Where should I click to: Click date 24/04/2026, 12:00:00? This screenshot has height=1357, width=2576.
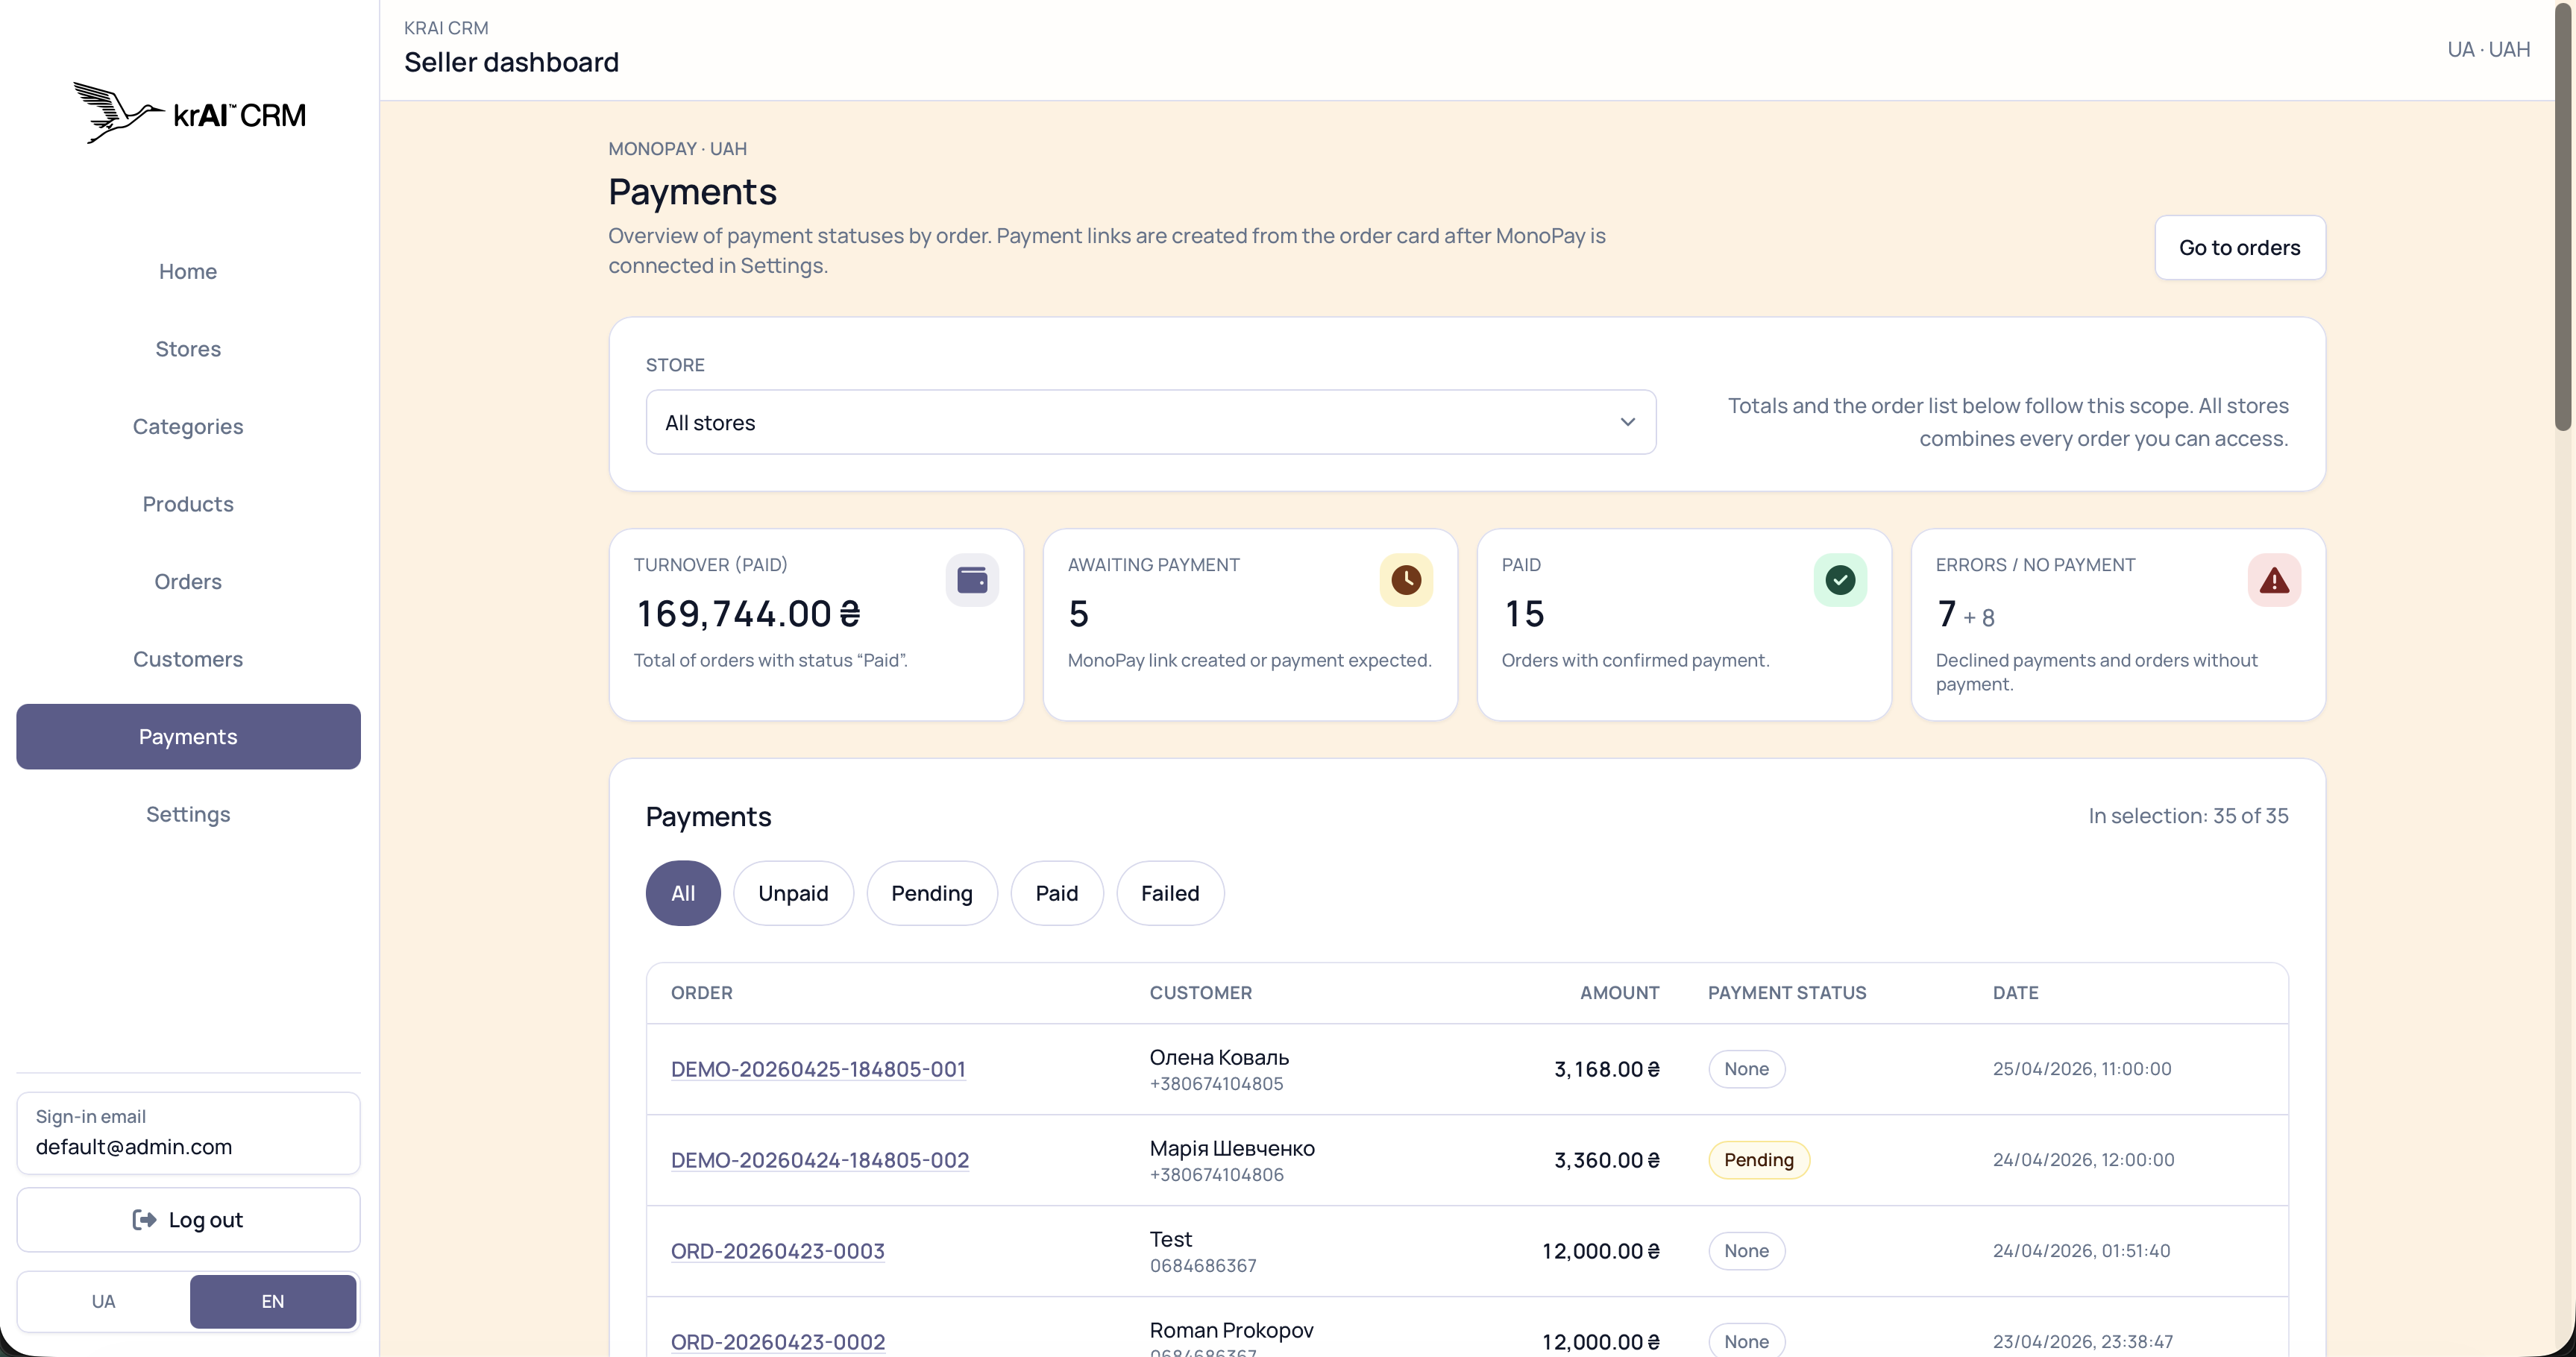pos(2083,1160)
